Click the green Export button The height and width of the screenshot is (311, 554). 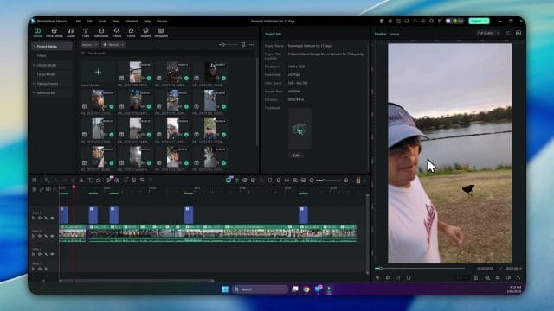[x=479, y=21]
